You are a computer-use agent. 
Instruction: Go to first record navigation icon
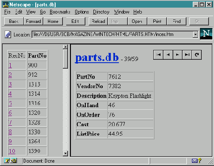click(158, 55)
